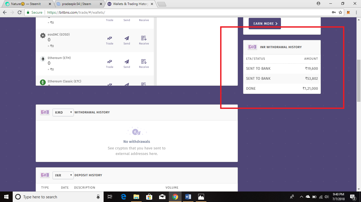Click the VOLUME column header
This screenshot has width=361, height=202.
click(172, 188)
